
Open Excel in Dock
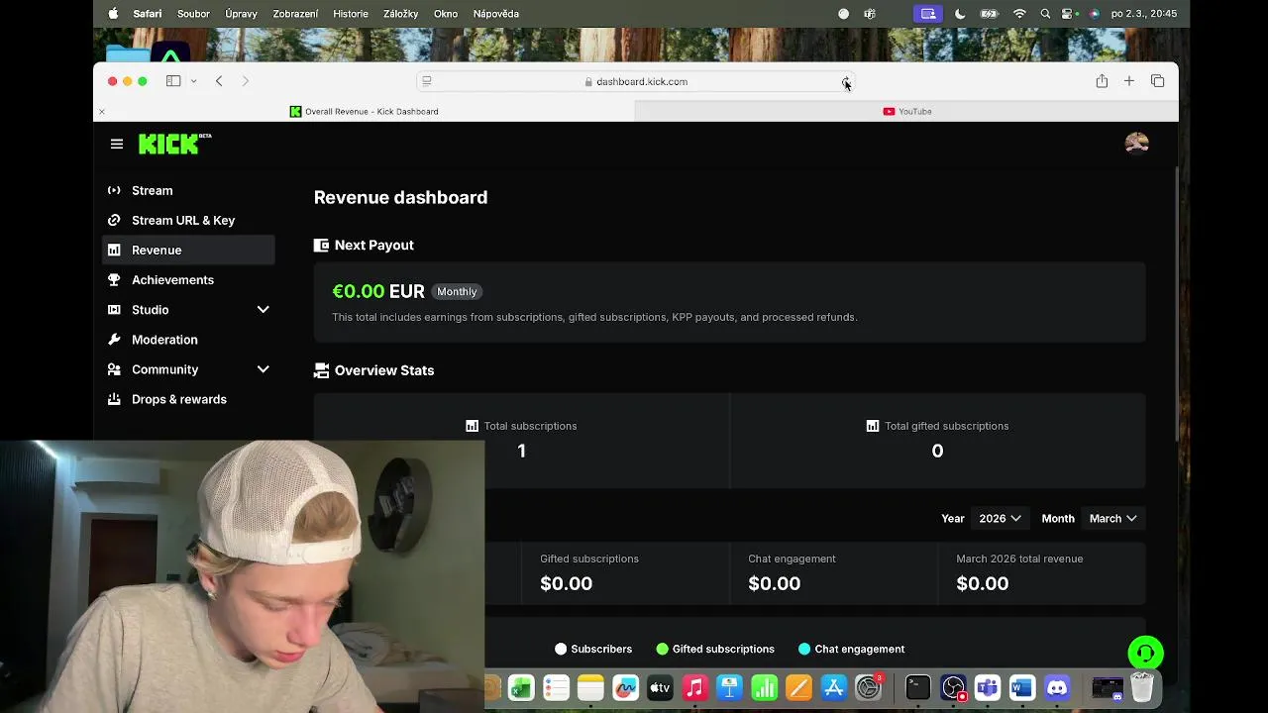pos(521,687)
